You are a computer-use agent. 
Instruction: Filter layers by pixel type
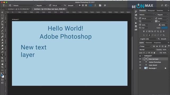tap(154, 46)
